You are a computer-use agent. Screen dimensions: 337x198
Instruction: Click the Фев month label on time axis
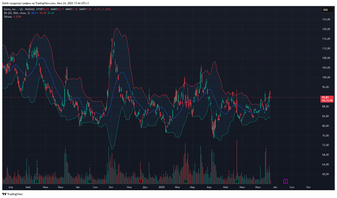pos(177,187)
